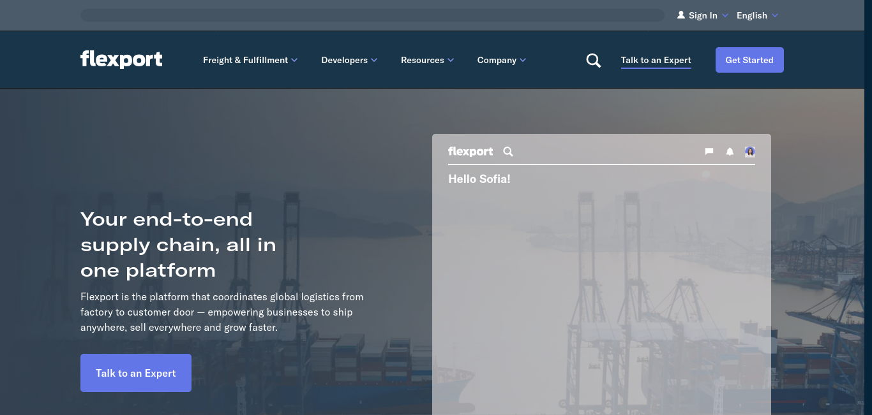Screen dimensions: 872x415
Task: Click the 'Hello Sofia!' greeting text
Action: (479, 179)
